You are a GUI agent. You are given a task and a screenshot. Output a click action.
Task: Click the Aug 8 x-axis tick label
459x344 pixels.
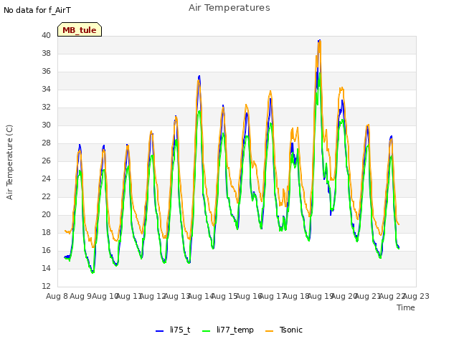pyautogui.click(x=57, y=296)
